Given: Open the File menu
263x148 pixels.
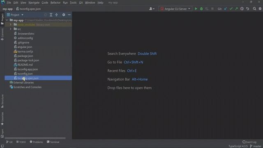Looking at the screenshot, I should (x=9, y=3).
